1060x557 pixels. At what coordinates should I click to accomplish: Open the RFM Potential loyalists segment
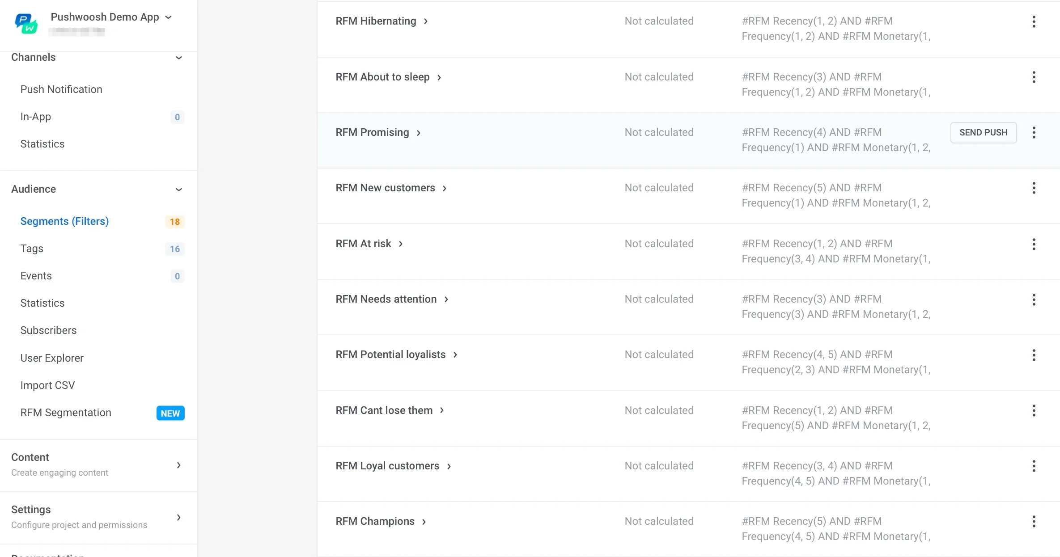click(x=390, y=354)
